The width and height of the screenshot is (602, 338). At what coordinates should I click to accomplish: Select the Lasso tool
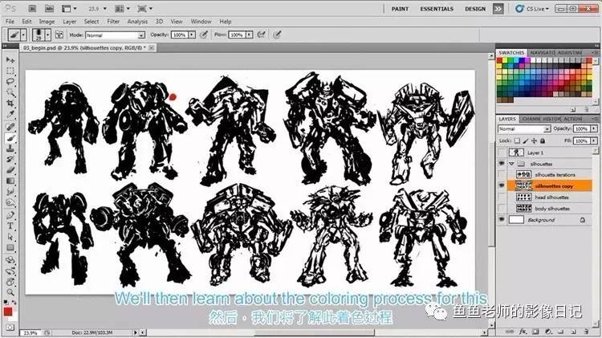point(10,81)
